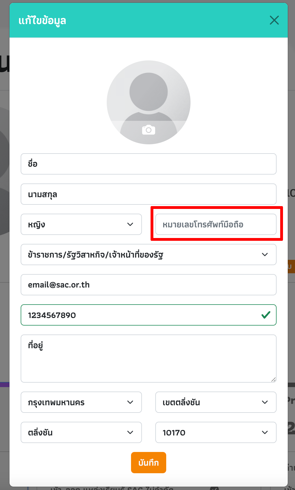The height and width of the screenshot is (490, 295).
Task: Open the province dropdown กรุงเทพมหานคร
Action: pos(81,402)
